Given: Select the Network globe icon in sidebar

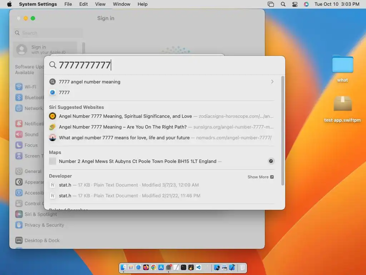Looking at the screenshot, I should coord(19,108).
